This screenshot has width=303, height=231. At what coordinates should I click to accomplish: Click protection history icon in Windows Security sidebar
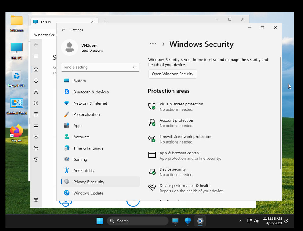click(36, 159)
